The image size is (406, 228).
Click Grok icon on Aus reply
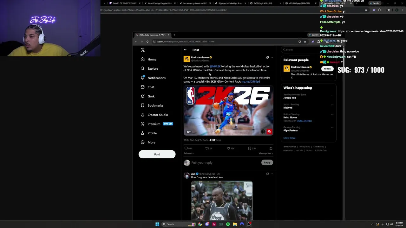click(x=267, y=174)
